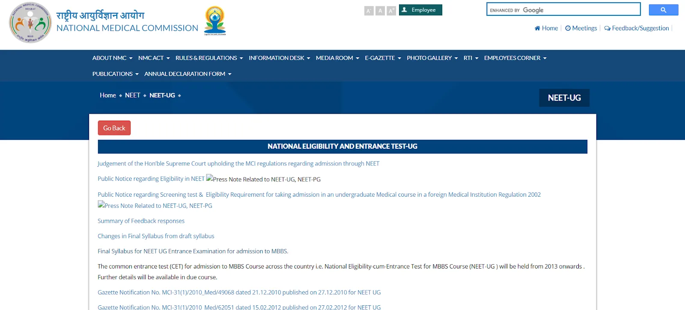Screen dimensions: 685x310
Task: Expand RTI menu
Action: pos(471,58)
